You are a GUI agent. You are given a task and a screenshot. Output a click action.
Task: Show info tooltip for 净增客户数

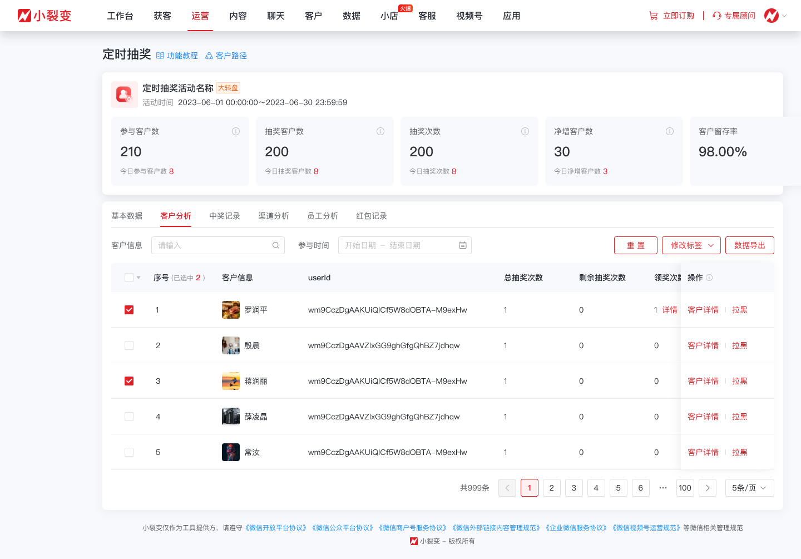(x=670, y=131)
